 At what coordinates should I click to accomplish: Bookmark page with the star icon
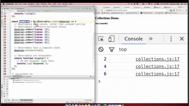168,10
